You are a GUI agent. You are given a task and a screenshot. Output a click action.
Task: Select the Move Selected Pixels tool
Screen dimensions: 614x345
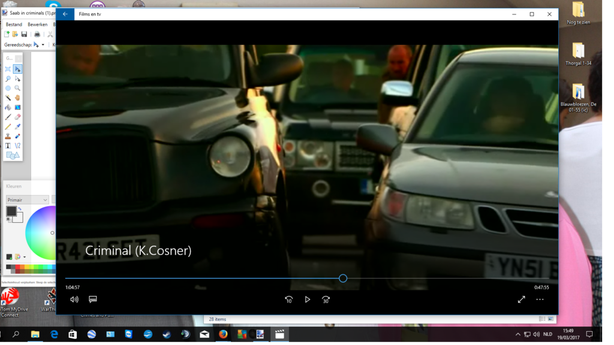(x=17, y=69)
